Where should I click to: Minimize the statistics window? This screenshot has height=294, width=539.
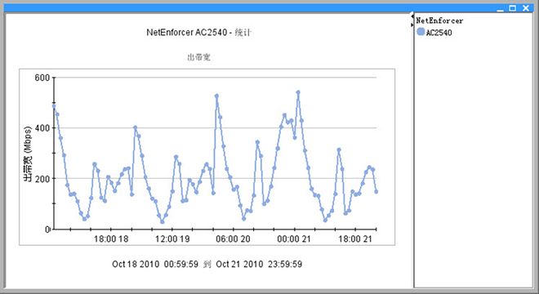[500, 8]
